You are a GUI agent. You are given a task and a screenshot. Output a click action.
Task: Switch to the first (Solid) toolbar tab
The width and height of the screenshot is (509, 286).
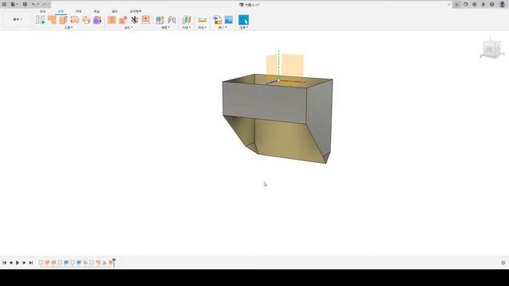click(42, 11)
